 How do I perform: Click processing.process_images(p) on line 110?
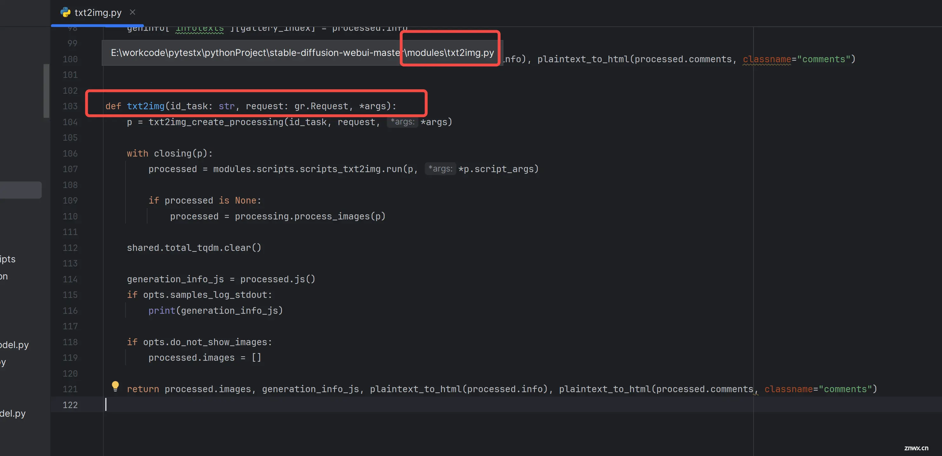click(x=310, y=216)
